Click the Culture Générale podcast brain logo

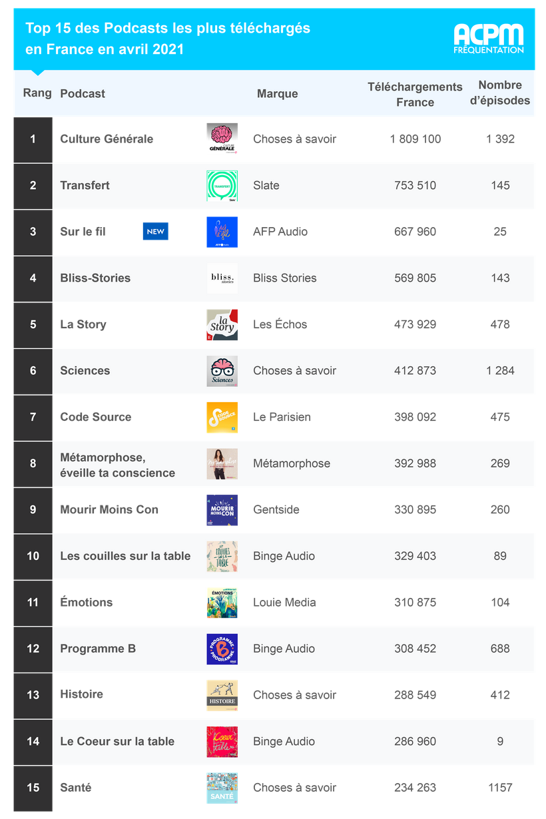point(222,138)
